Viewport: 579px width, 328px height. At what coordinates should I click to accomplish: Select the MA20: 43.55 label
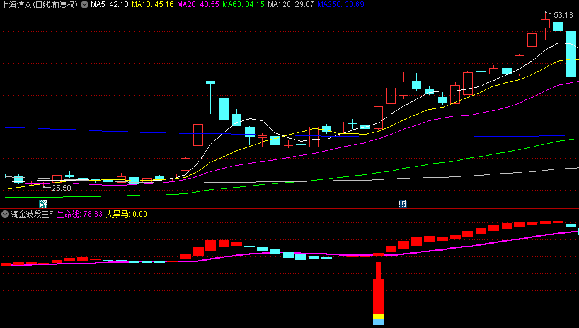pos(198,4)
